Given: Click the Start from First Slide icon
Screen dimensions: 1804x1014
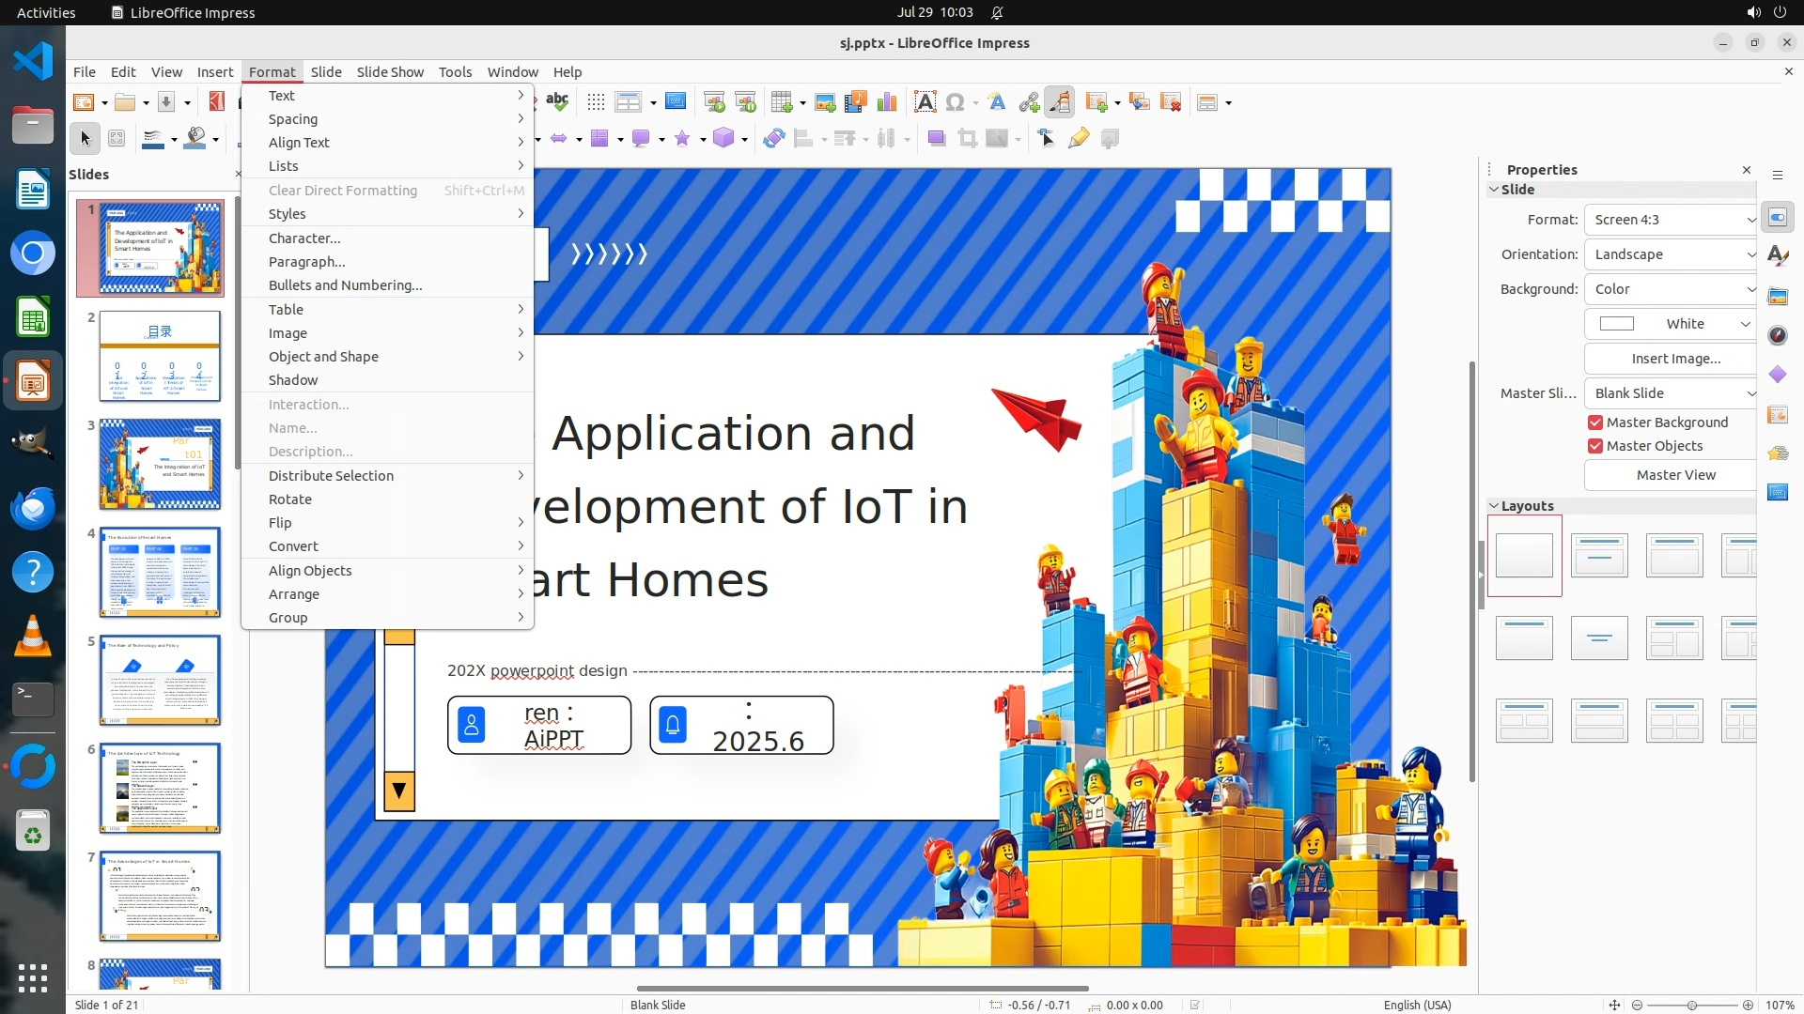Looking at the screenshot, I should tap(714, 102).
